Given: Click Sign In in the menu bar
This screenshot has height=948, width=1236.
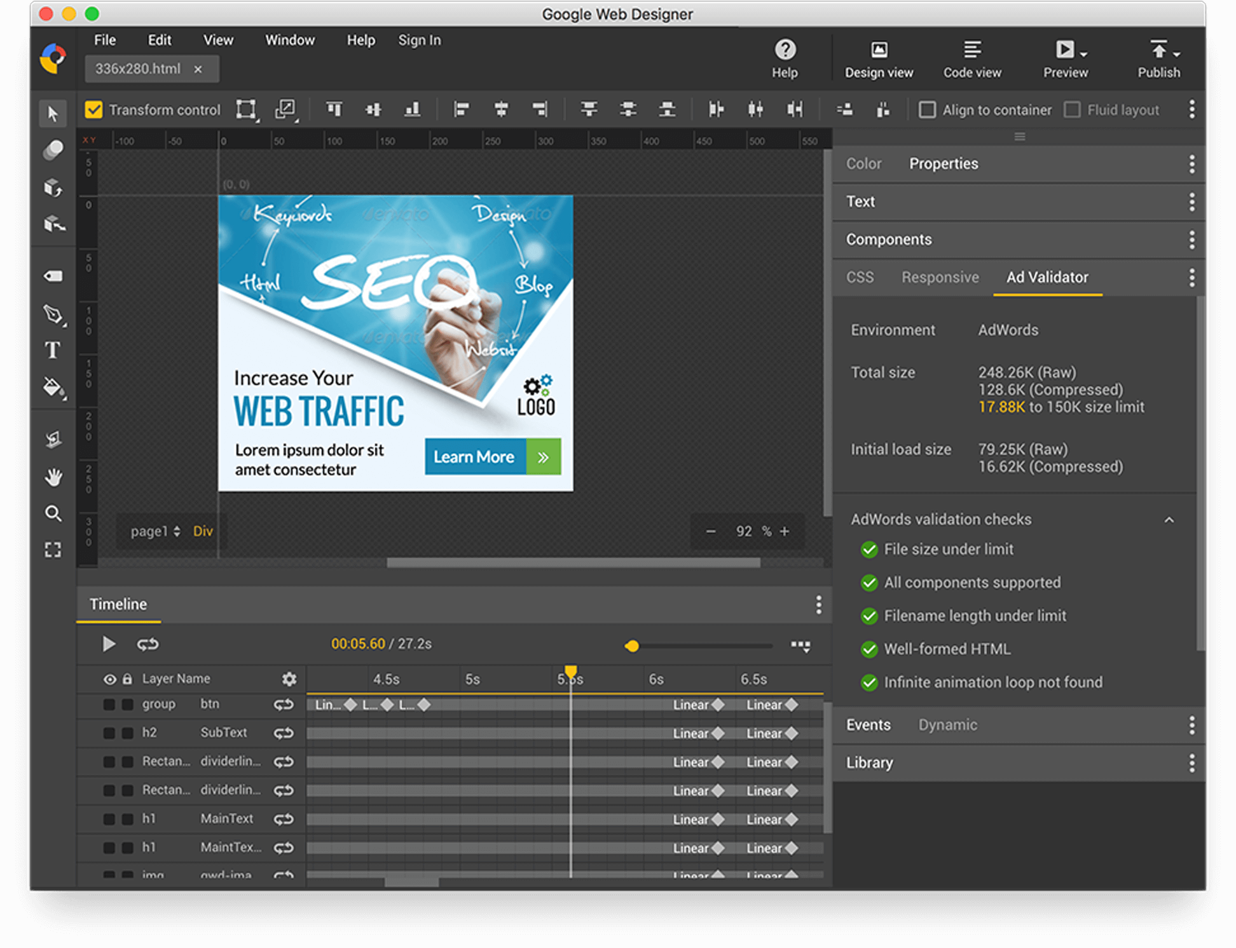Looking at the screenshot, I should point(420,40).
